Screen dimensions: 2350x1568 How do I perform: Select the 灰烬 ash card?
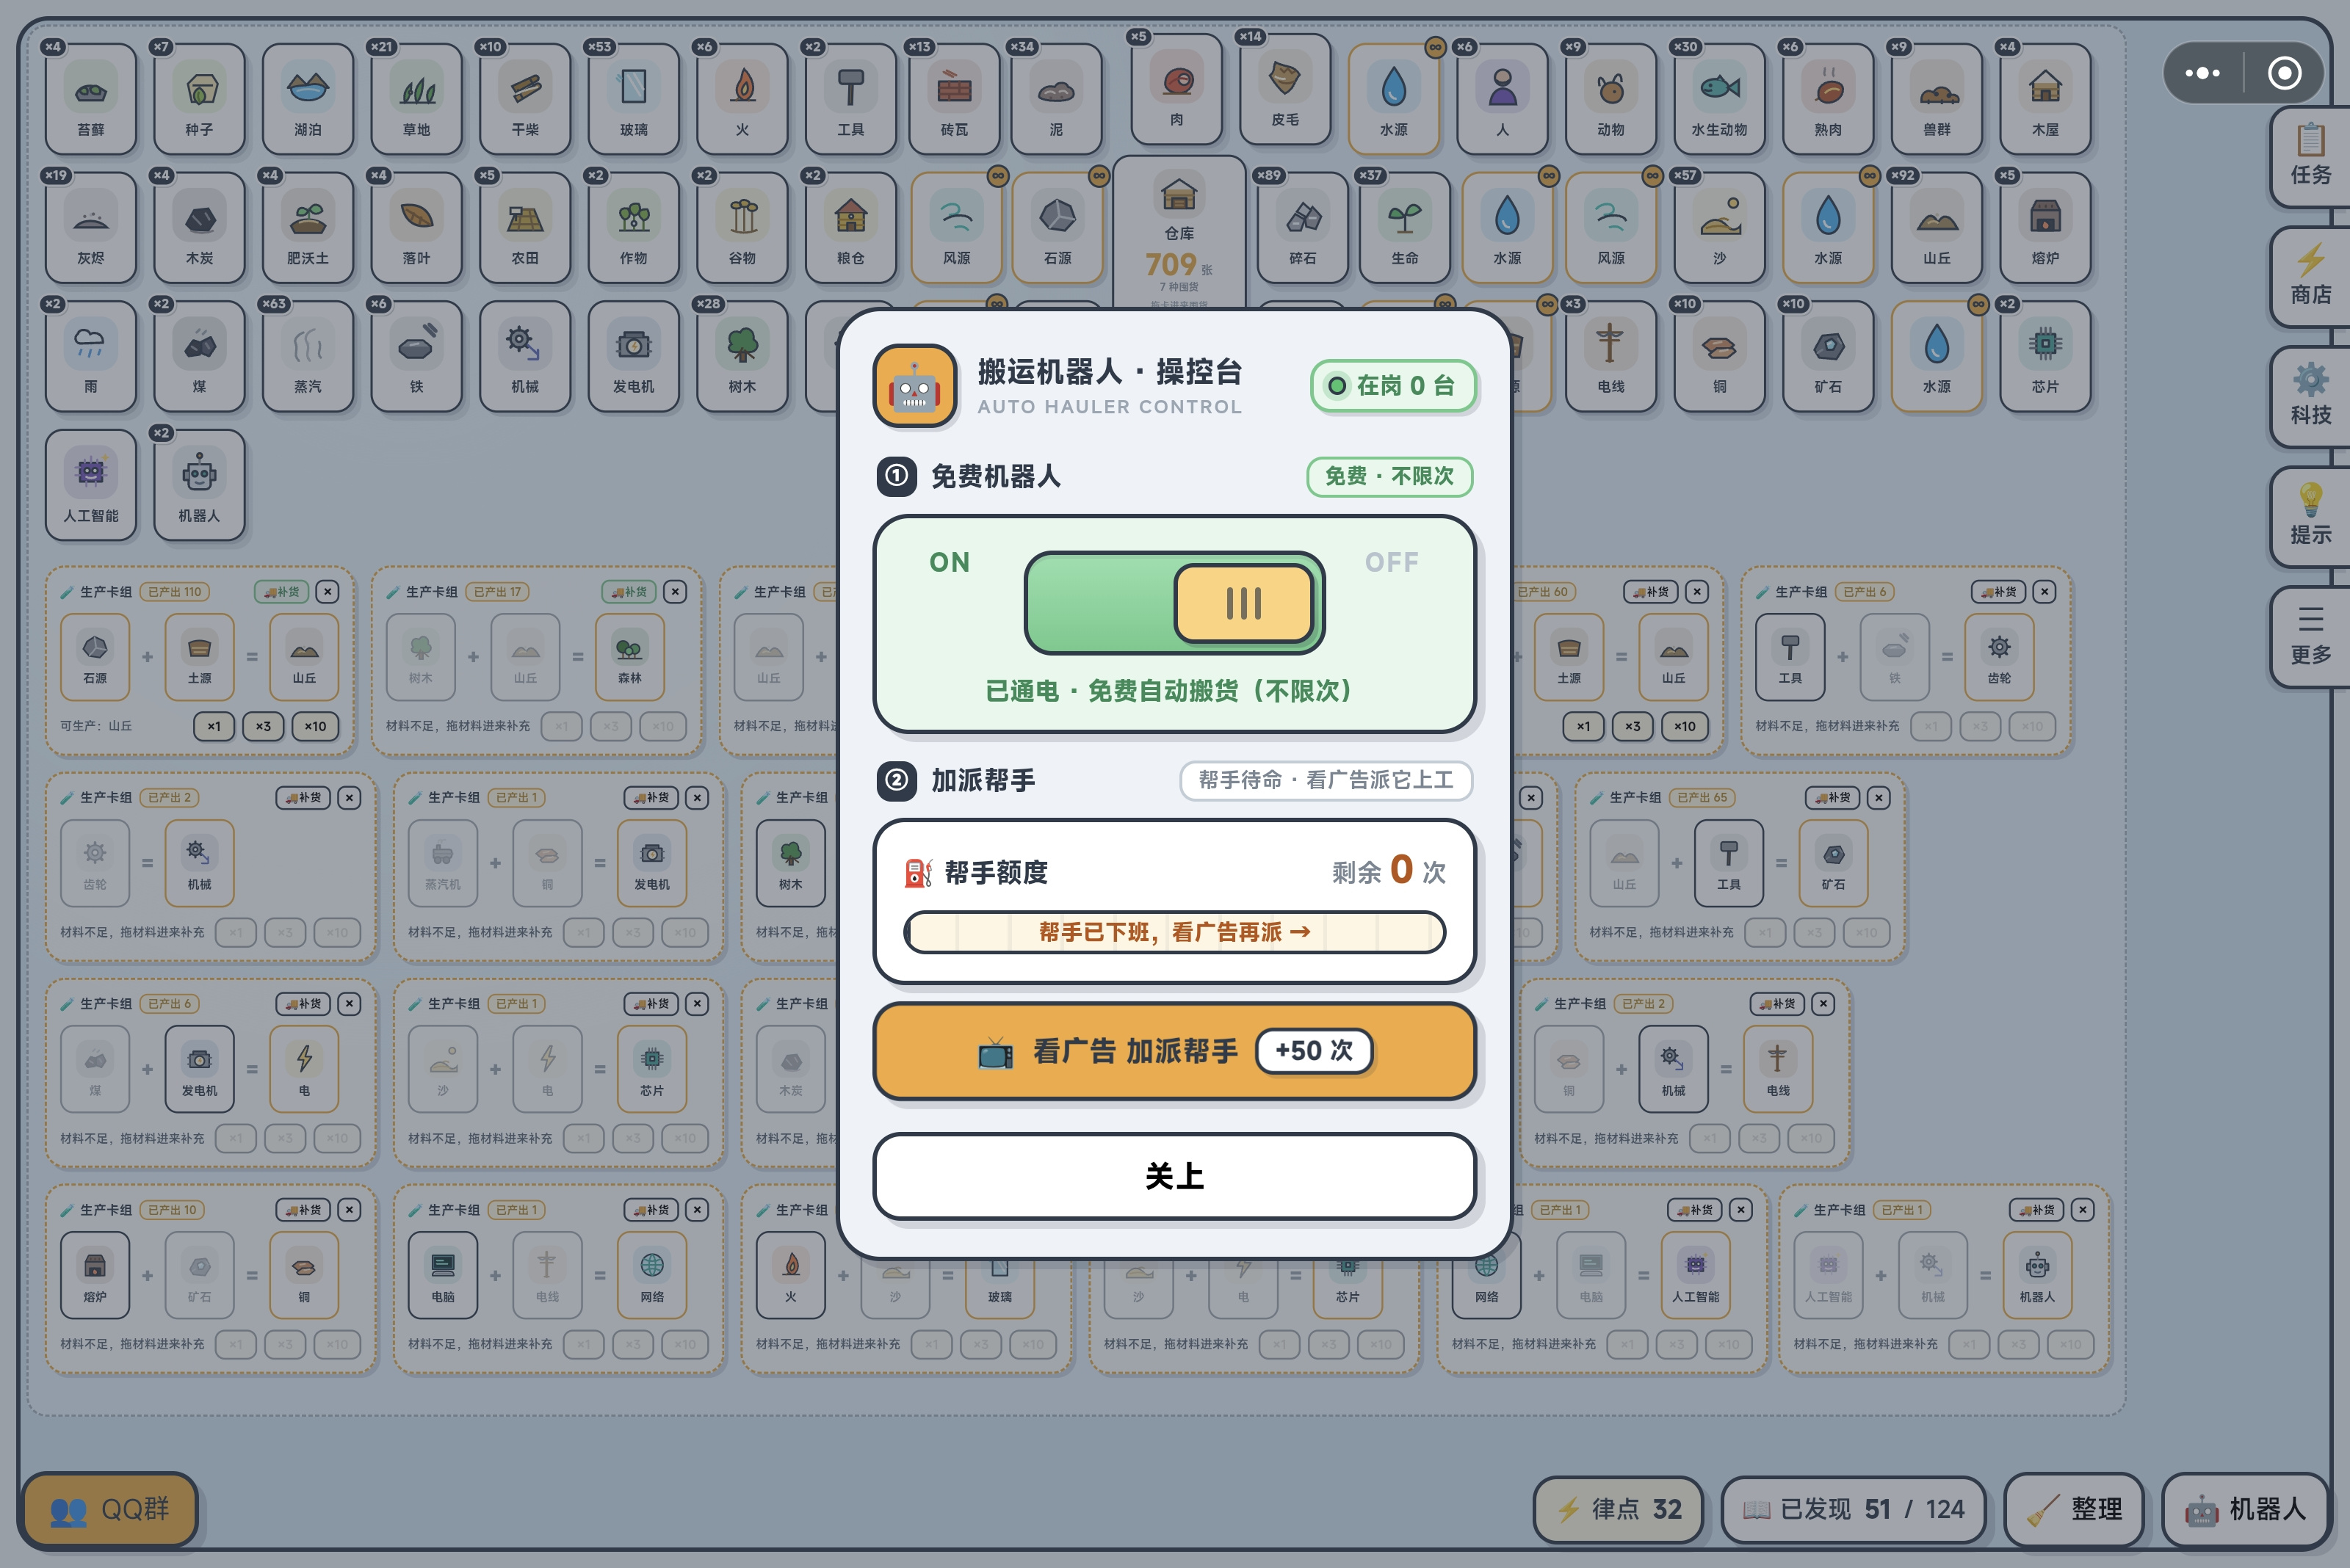click(x=90, y=227)
